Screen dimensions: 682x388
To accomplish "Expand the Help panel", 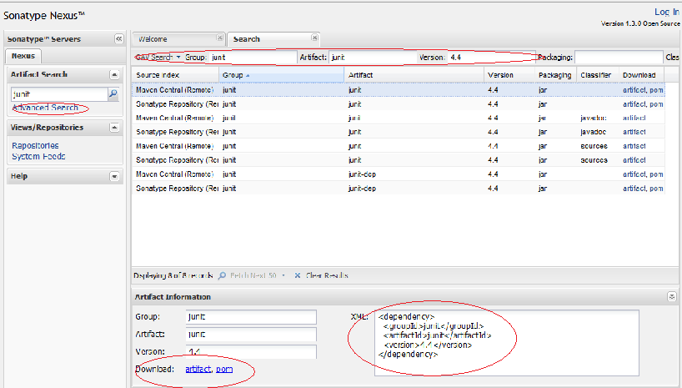I will click(114, 176).
